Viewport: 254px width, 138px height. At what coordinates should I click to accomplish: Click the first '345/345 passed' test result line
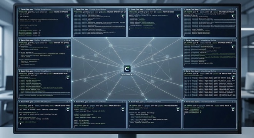pyautogui.click(x=81, y=120)
